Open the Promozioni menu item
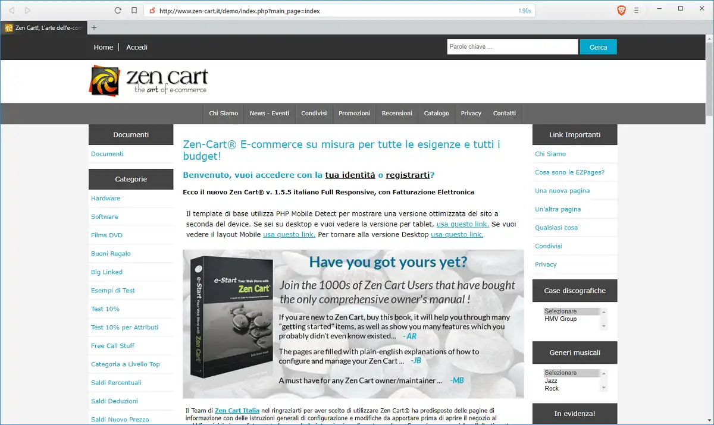 coord(354,113)
